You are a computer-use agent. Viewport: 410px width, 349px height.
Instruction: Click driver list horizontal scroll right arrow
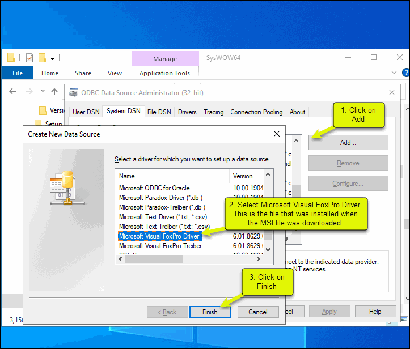pyautogui.click(x=259, y=259)
